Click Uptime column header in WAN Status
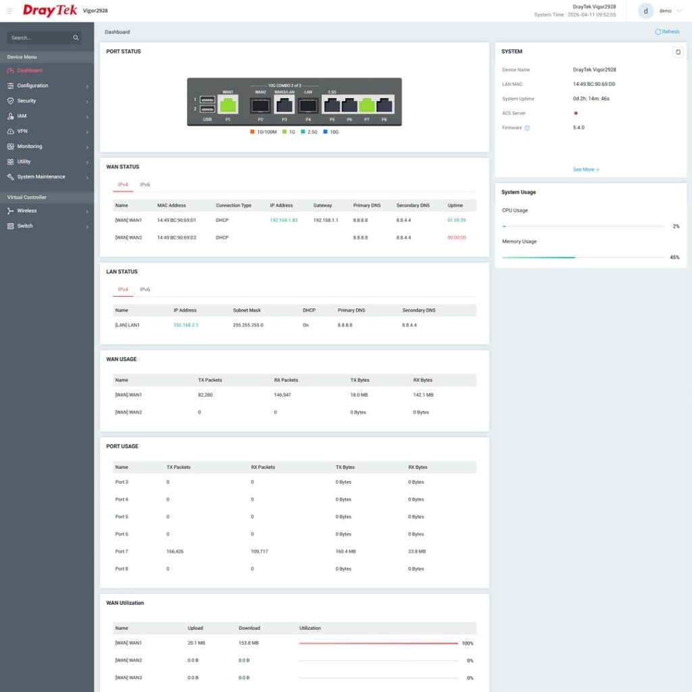Screen dimensions: 692x692 (455, 205)
